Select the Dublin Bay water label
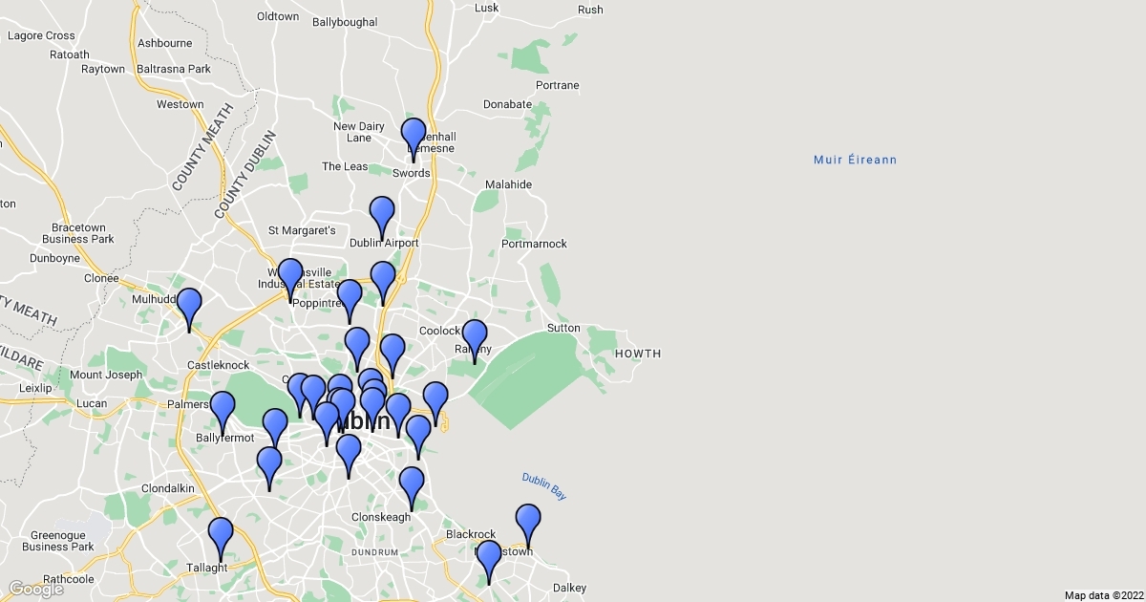This screenshot has width=1146, height=602. (544, 485)
